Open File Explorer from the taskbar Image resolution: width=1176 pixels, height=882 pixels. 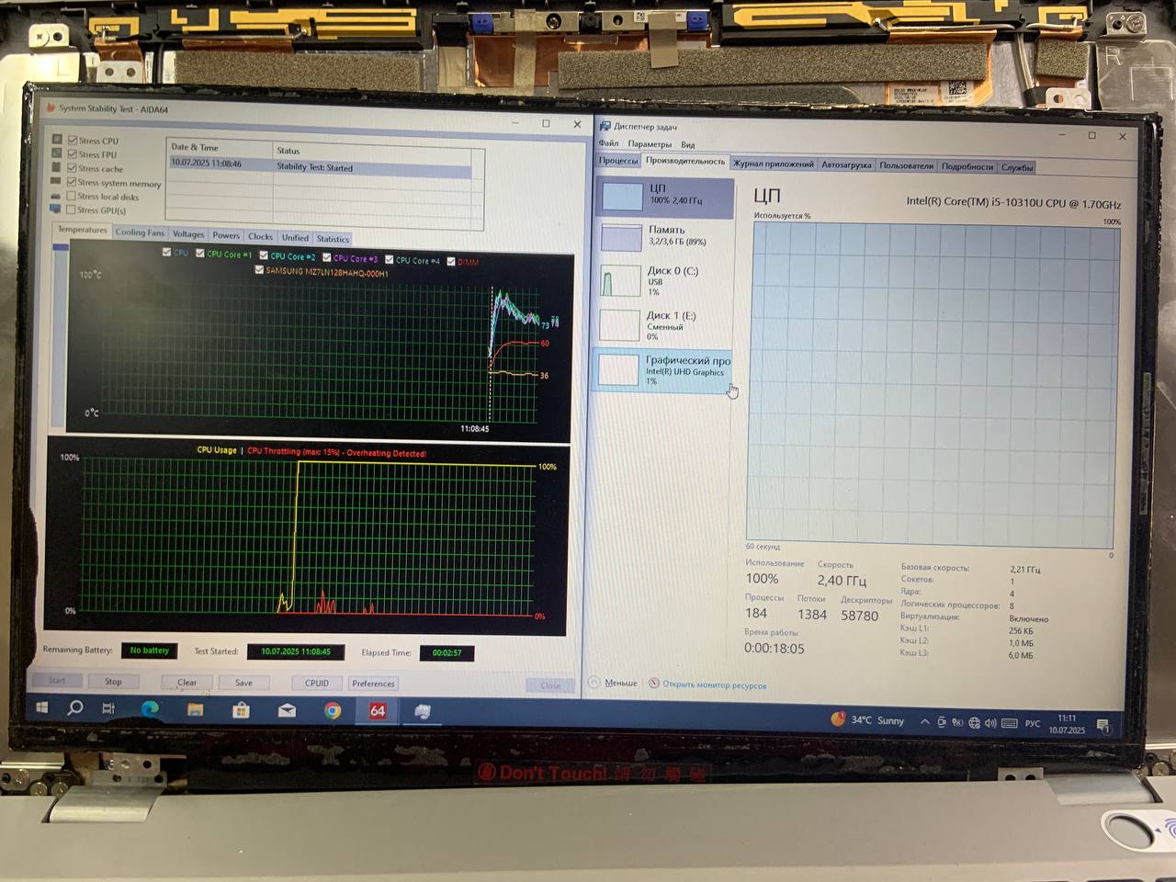[195, 709]
